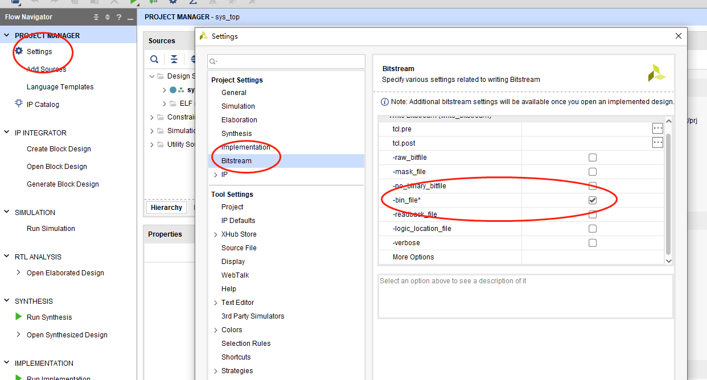Image resolution: width=707 pixels, height=380 pixels.
Task: Collapse all in Flow Navigator header
Action: pyautogui.click(x=96, y=17)
